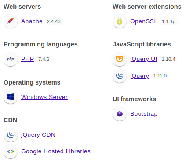The height and width of the screenshot is (162, 186).
Task: Open the jQuery UI link
Action: pyautogui.click(x=144, y=59)
